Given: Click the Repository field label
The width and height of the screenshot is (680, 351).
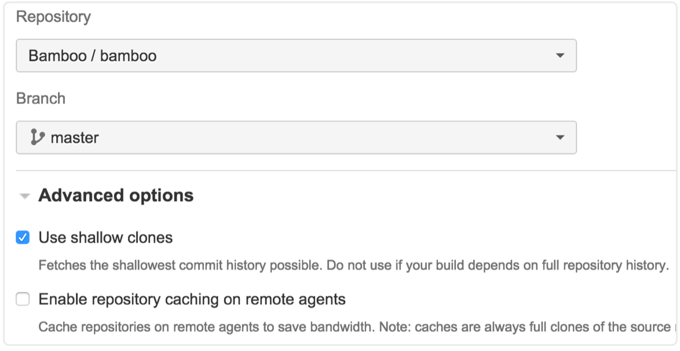Looking at the screenshot, I should click(54, 17).
